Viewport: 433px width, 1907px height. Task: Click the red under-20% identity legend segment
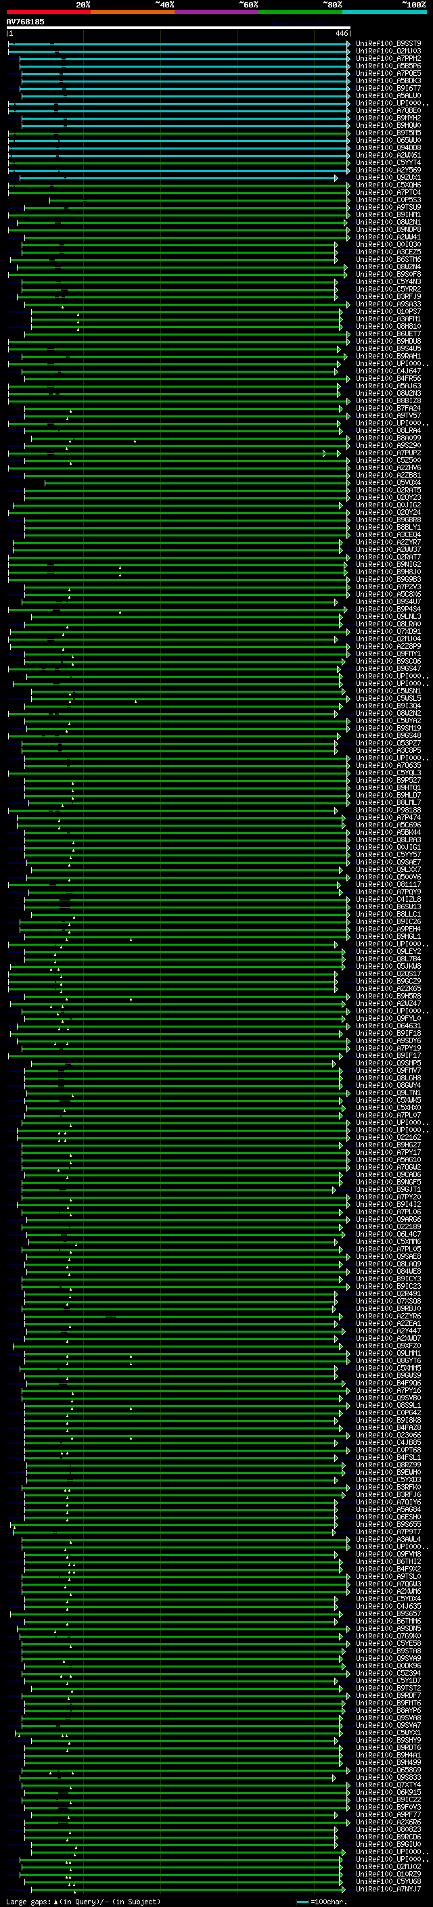(48, 12)
